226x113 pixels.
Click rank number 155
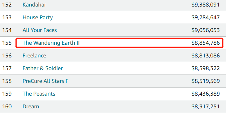[7, 43]
